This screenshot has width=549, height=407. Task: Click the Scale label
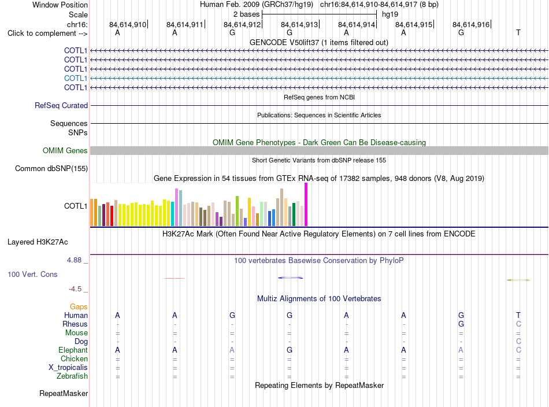78,14
